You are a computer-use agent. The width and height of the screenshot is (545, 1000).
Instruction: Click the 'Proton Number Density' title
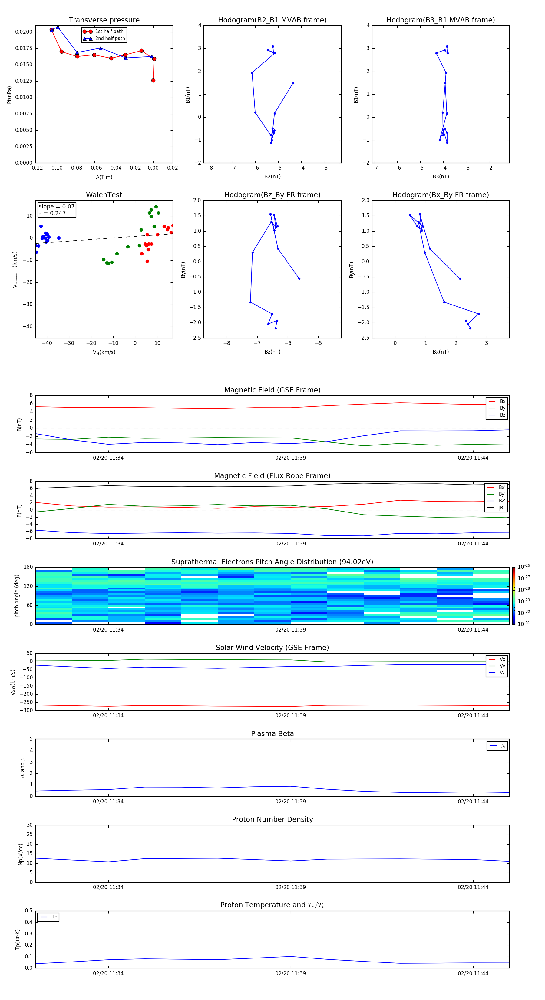pyautogui.click(x=272, y=819)
